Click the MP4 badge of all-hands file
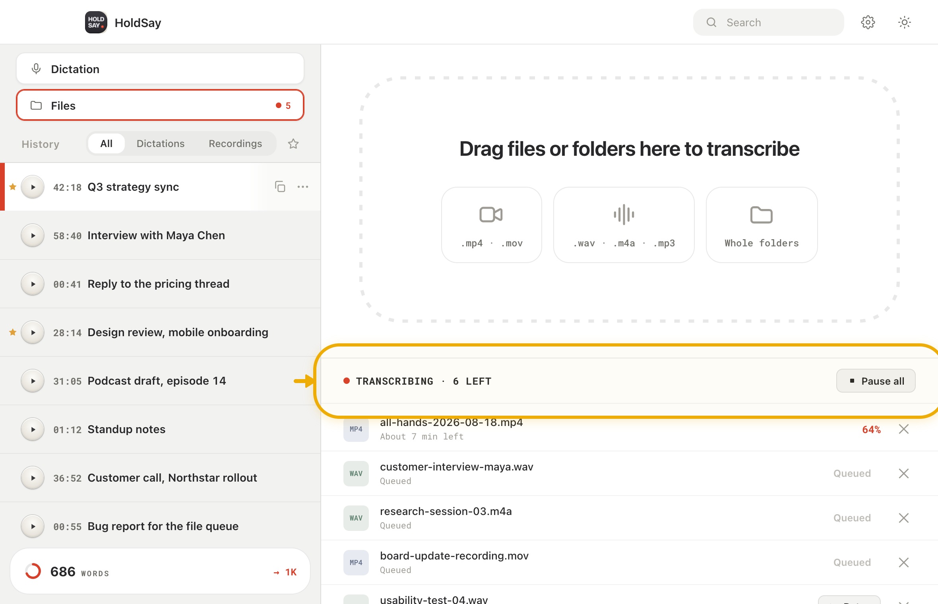This screenshot has height=604, width=938. [x=356, y=430]
